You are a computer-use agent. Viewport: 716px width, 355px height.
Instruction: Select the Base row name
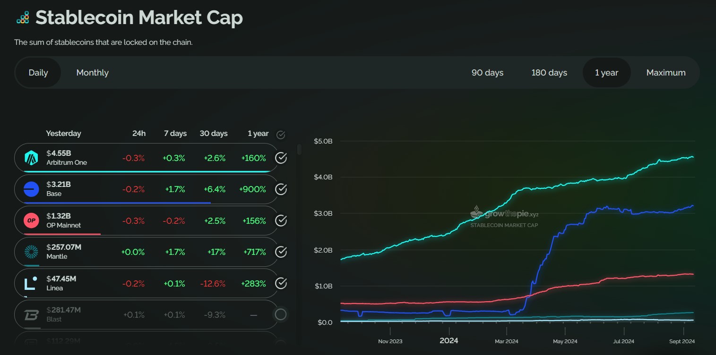click(x=54, y=194)
